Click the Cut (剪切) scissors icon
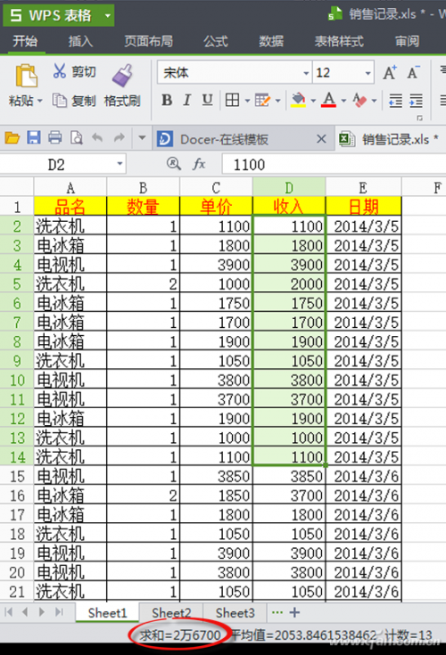This screenshot has width=446, height=655. [x=60, y=71]
